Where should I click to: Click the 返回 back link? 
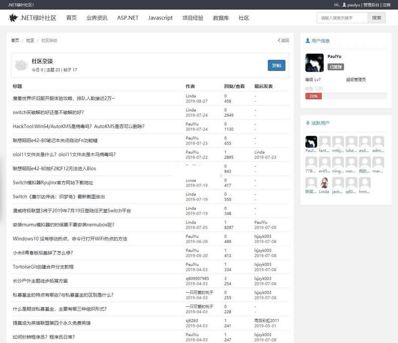click(284, 40)
